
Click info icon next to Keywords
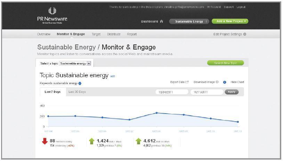tap(80, 83)
